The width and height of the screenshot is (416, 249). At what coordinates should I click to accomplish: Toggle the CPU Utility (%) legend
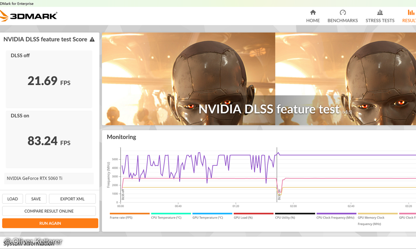click(295, 216)
